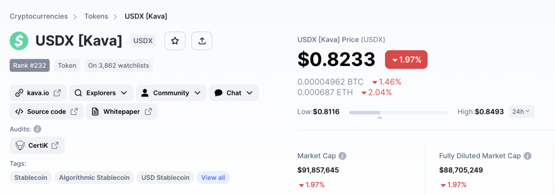Screen dimensions: 555x195
Task: Click the Audits info icon
Action: click(37, 129)
